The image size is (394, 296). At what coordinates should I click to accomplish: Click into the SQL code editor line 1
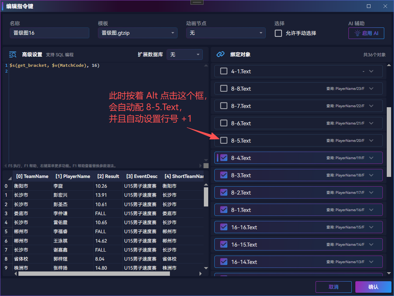(55, 65)
